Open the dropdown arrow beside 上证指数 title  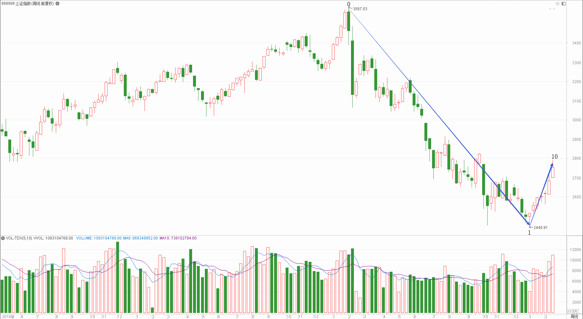click(x=57, y=4)
